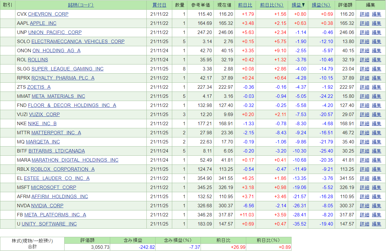The height and width of the screenshot is (251, 386).
Task: Select total 前日比 value +26.99
Action: point(238,247)
